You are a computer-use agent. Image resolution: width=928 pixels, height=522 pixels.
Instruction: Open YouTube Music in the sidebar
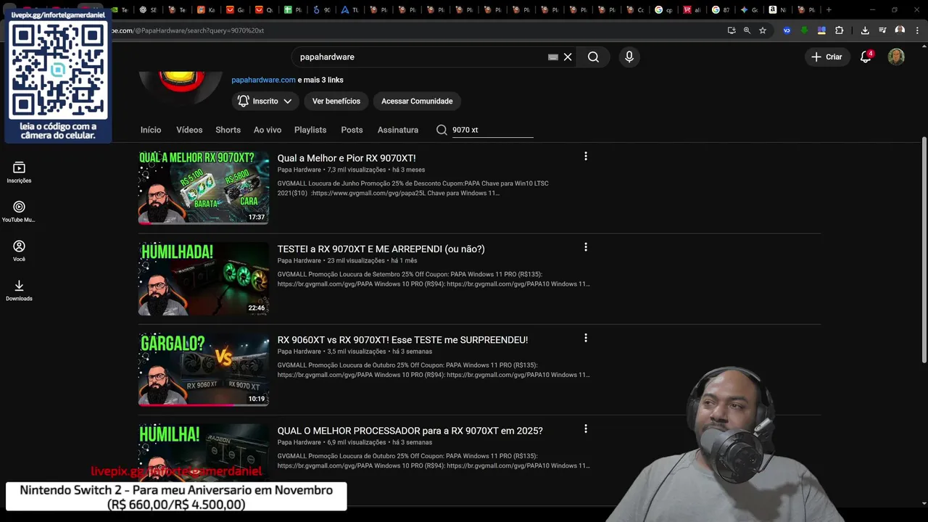click(x=19, y=212)
